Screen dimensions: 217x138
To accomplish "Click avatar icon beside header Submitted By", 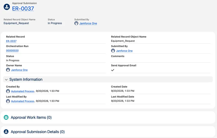I will tap(76, 23).
